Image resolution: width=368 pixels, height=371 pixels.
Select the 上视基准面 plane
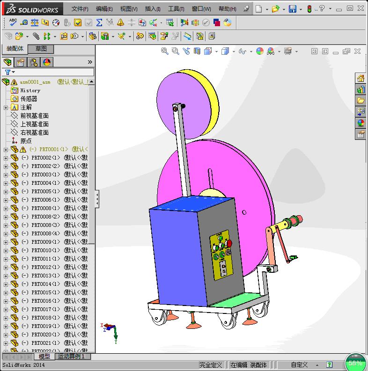(x=34, y=124)
